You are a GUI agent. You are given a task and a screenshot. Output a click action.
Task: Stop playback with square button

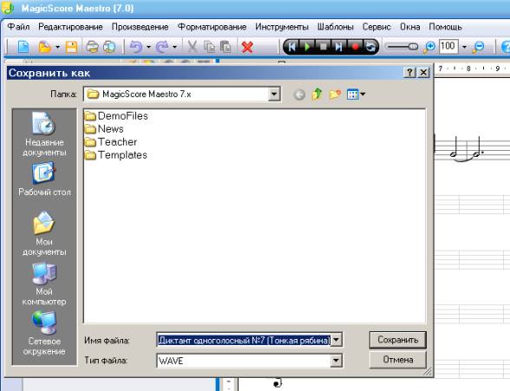[324, 47]
